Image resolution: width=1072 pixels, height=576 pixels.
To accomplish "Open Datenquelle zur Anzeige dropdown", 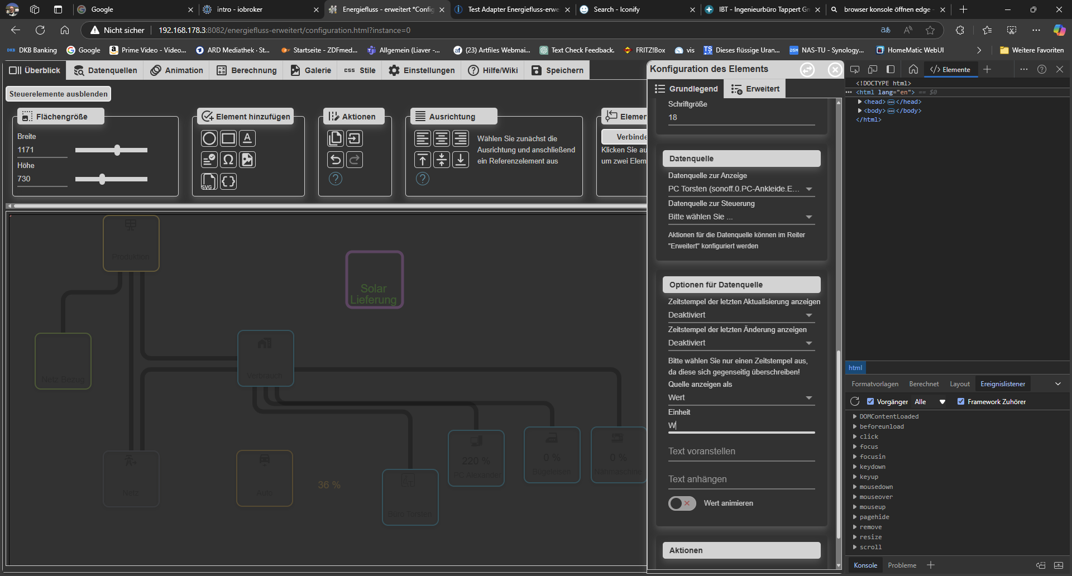I will click(741, 189).
